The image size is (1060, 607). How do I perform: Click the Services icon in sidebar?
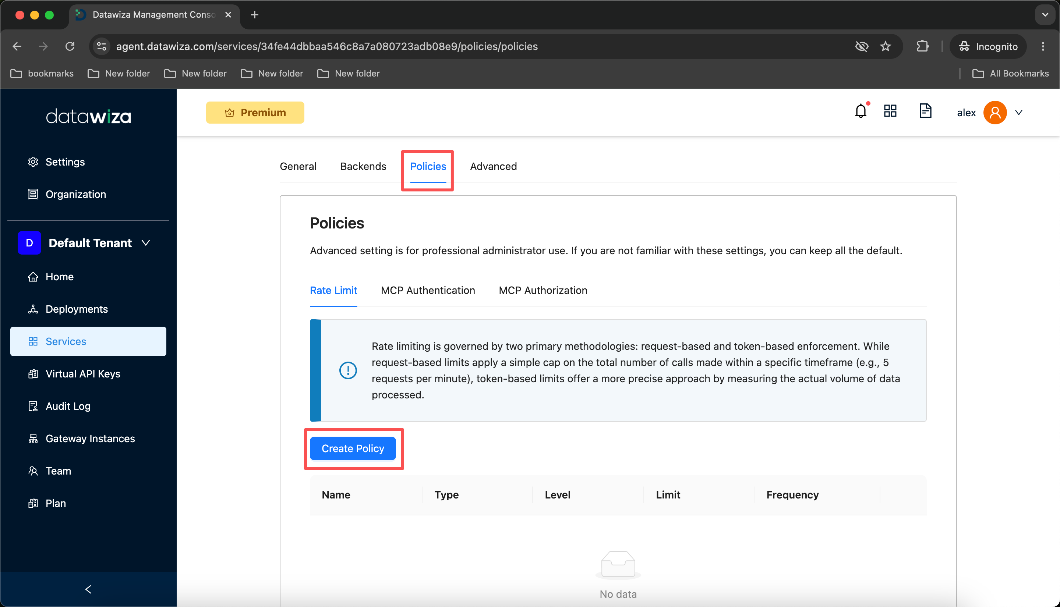pos(33,341)
